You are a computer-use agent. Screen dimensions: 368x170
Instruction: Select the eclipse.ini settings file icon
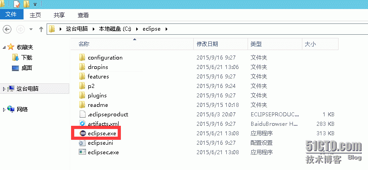(x=82, y=142)
